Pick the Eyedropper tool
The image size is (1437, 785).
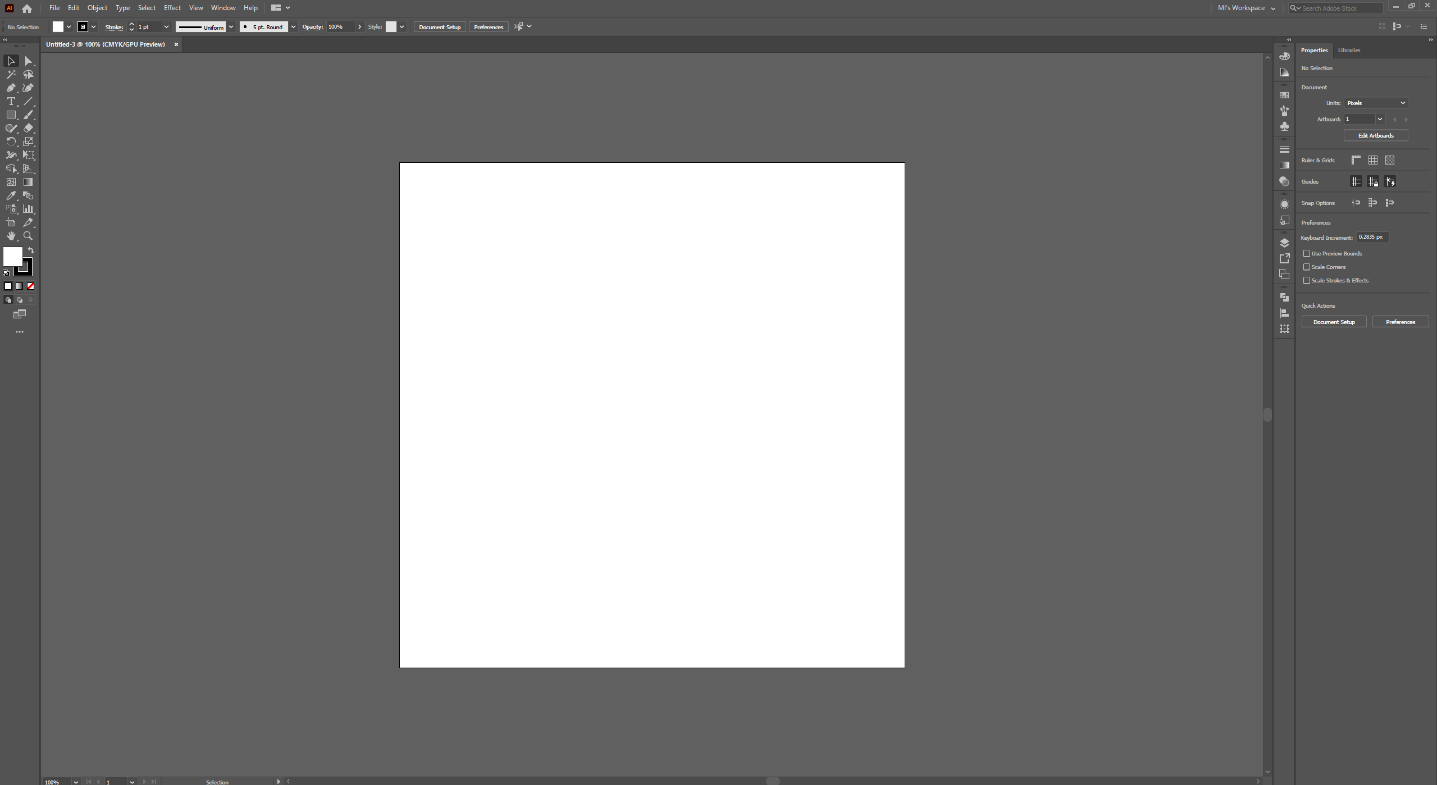11,195
